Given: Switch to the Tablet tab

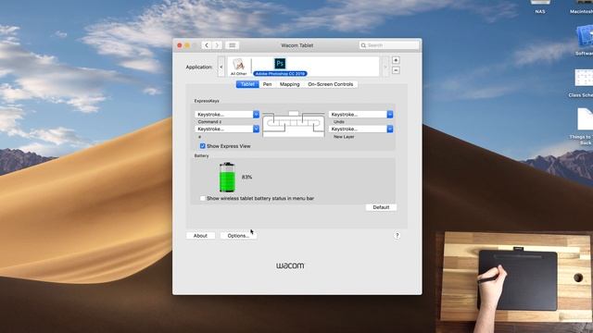Looking at the screenshot, I should [247, 84].
